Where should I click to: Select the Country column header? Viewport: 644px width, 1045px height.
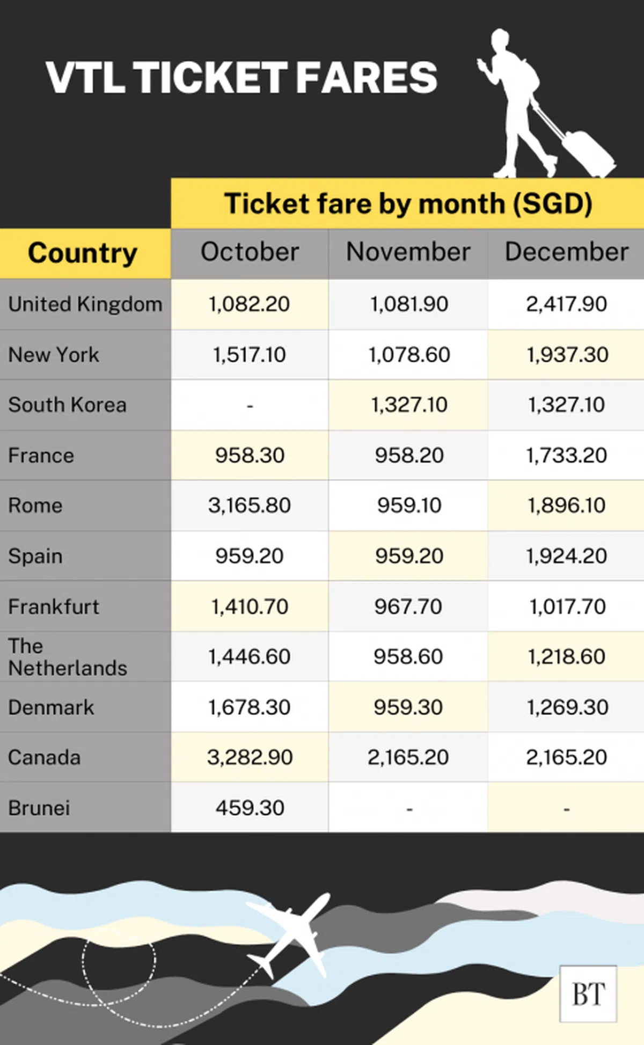[83, 253]
